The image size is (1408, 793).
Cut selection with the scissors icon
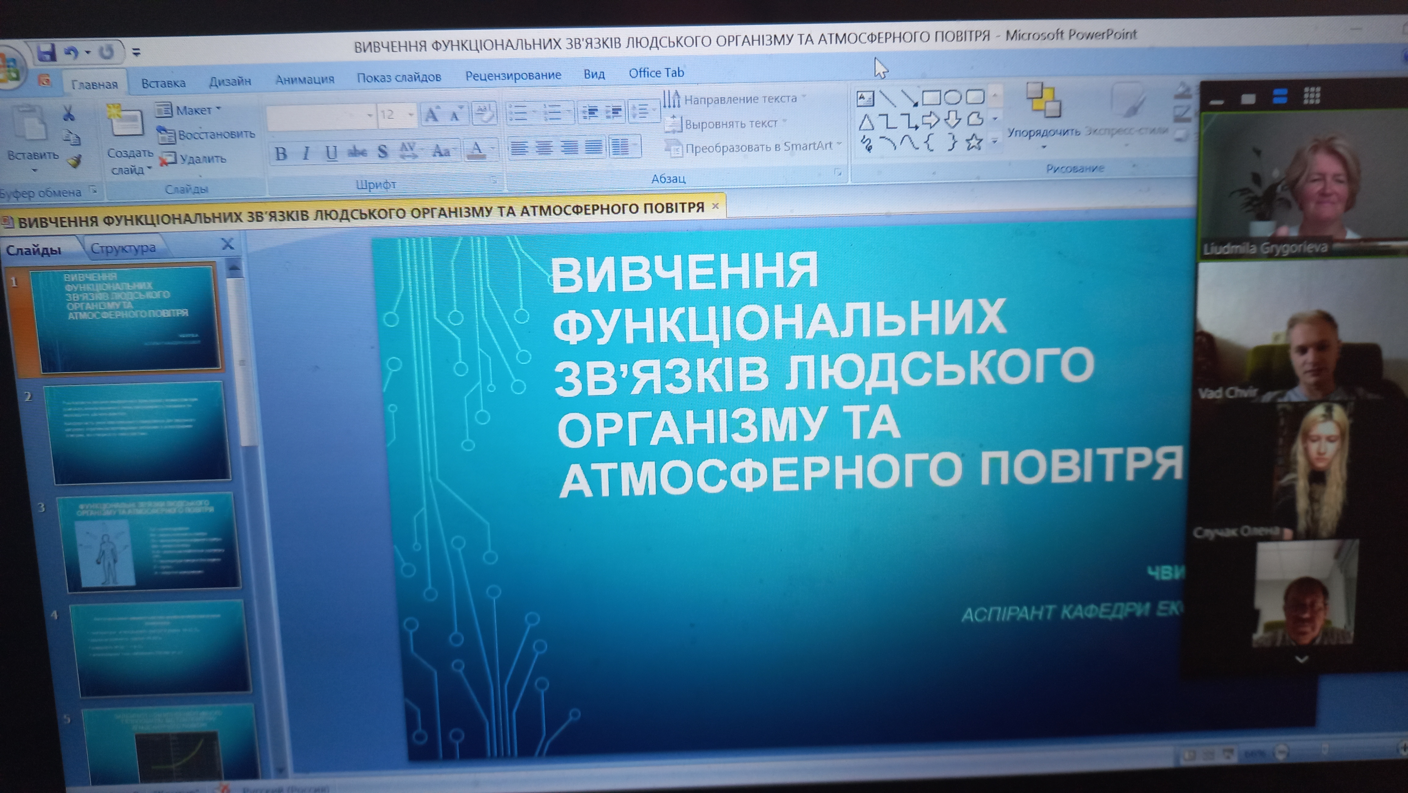coord(68,113)
